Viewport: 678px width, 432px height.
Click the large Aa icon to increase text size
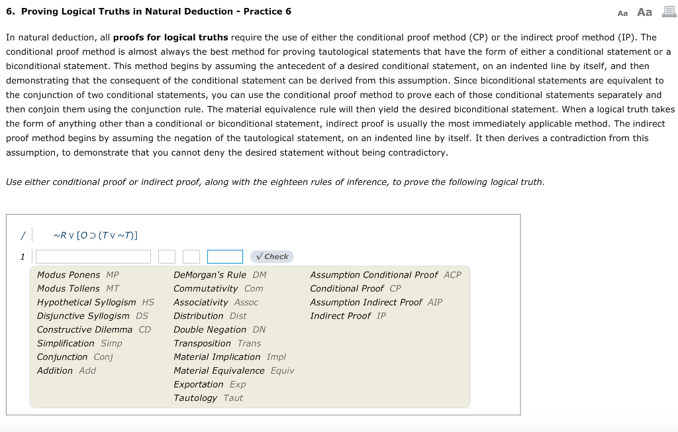coord(643,11)
